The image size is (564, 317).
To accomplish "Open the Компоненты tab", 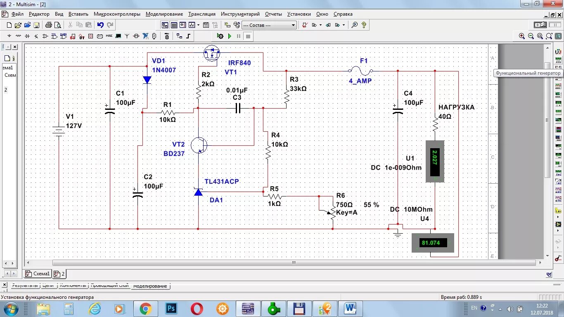I will click(x=73, y=286).
